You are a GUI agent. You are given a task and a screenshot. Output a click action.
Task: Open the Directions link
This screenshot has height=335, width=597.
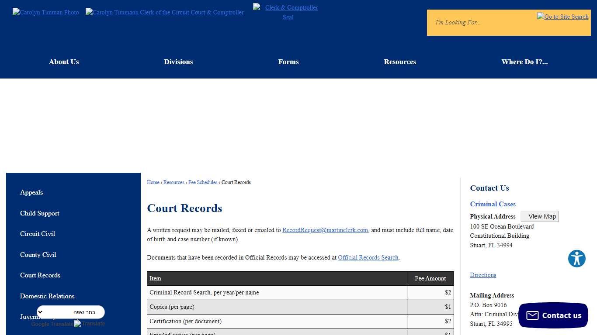coord(483,275)
